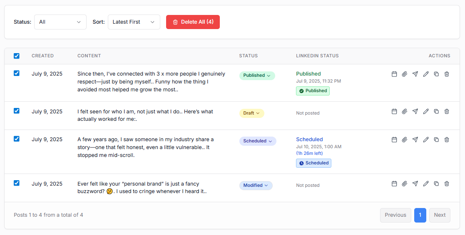The width and height of the screenshot is (465, 235).
Task: Open the Status filter dropdown showing All
Action: (x=60, y=22)
